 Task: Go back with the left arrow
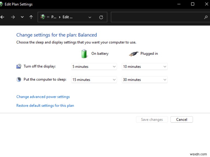click(2, 17)
